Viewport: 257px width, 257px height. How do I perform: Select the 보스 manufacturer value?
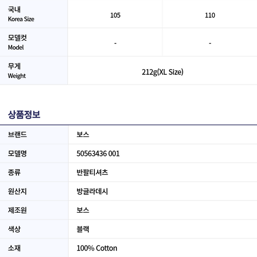83,210
